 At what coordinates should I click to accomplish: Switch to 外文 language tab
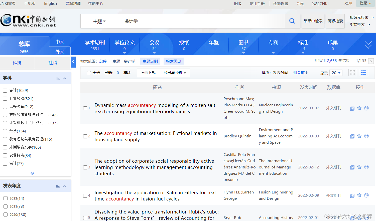pos(60,51)
